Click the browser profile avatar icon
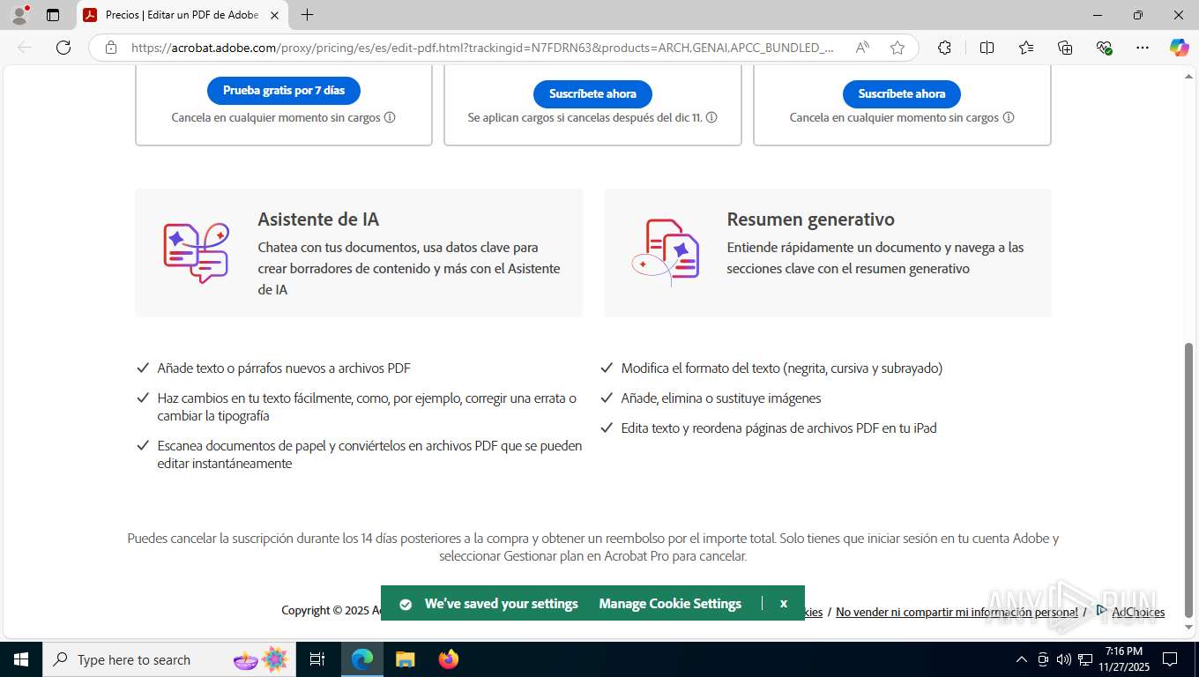The image size is (1199, 677). click(19, 15)
